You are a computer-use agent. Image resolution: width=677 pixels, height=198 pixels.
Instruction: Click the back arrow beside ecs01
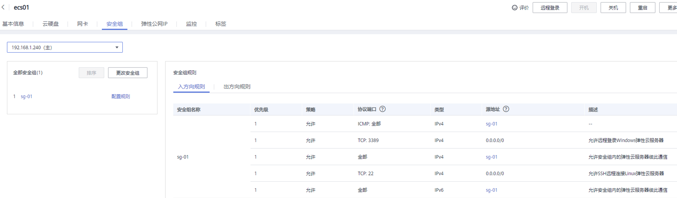(x=3, y=7)
